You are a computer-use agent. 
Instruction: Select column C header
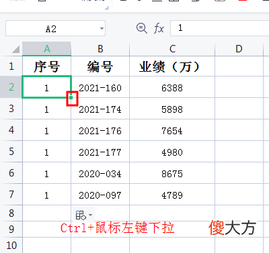click(172, 48)
